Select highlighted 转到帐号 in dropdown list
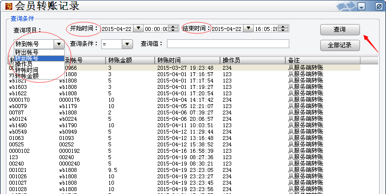This screenshot has height=194, width=386. (x=39, y=58)
